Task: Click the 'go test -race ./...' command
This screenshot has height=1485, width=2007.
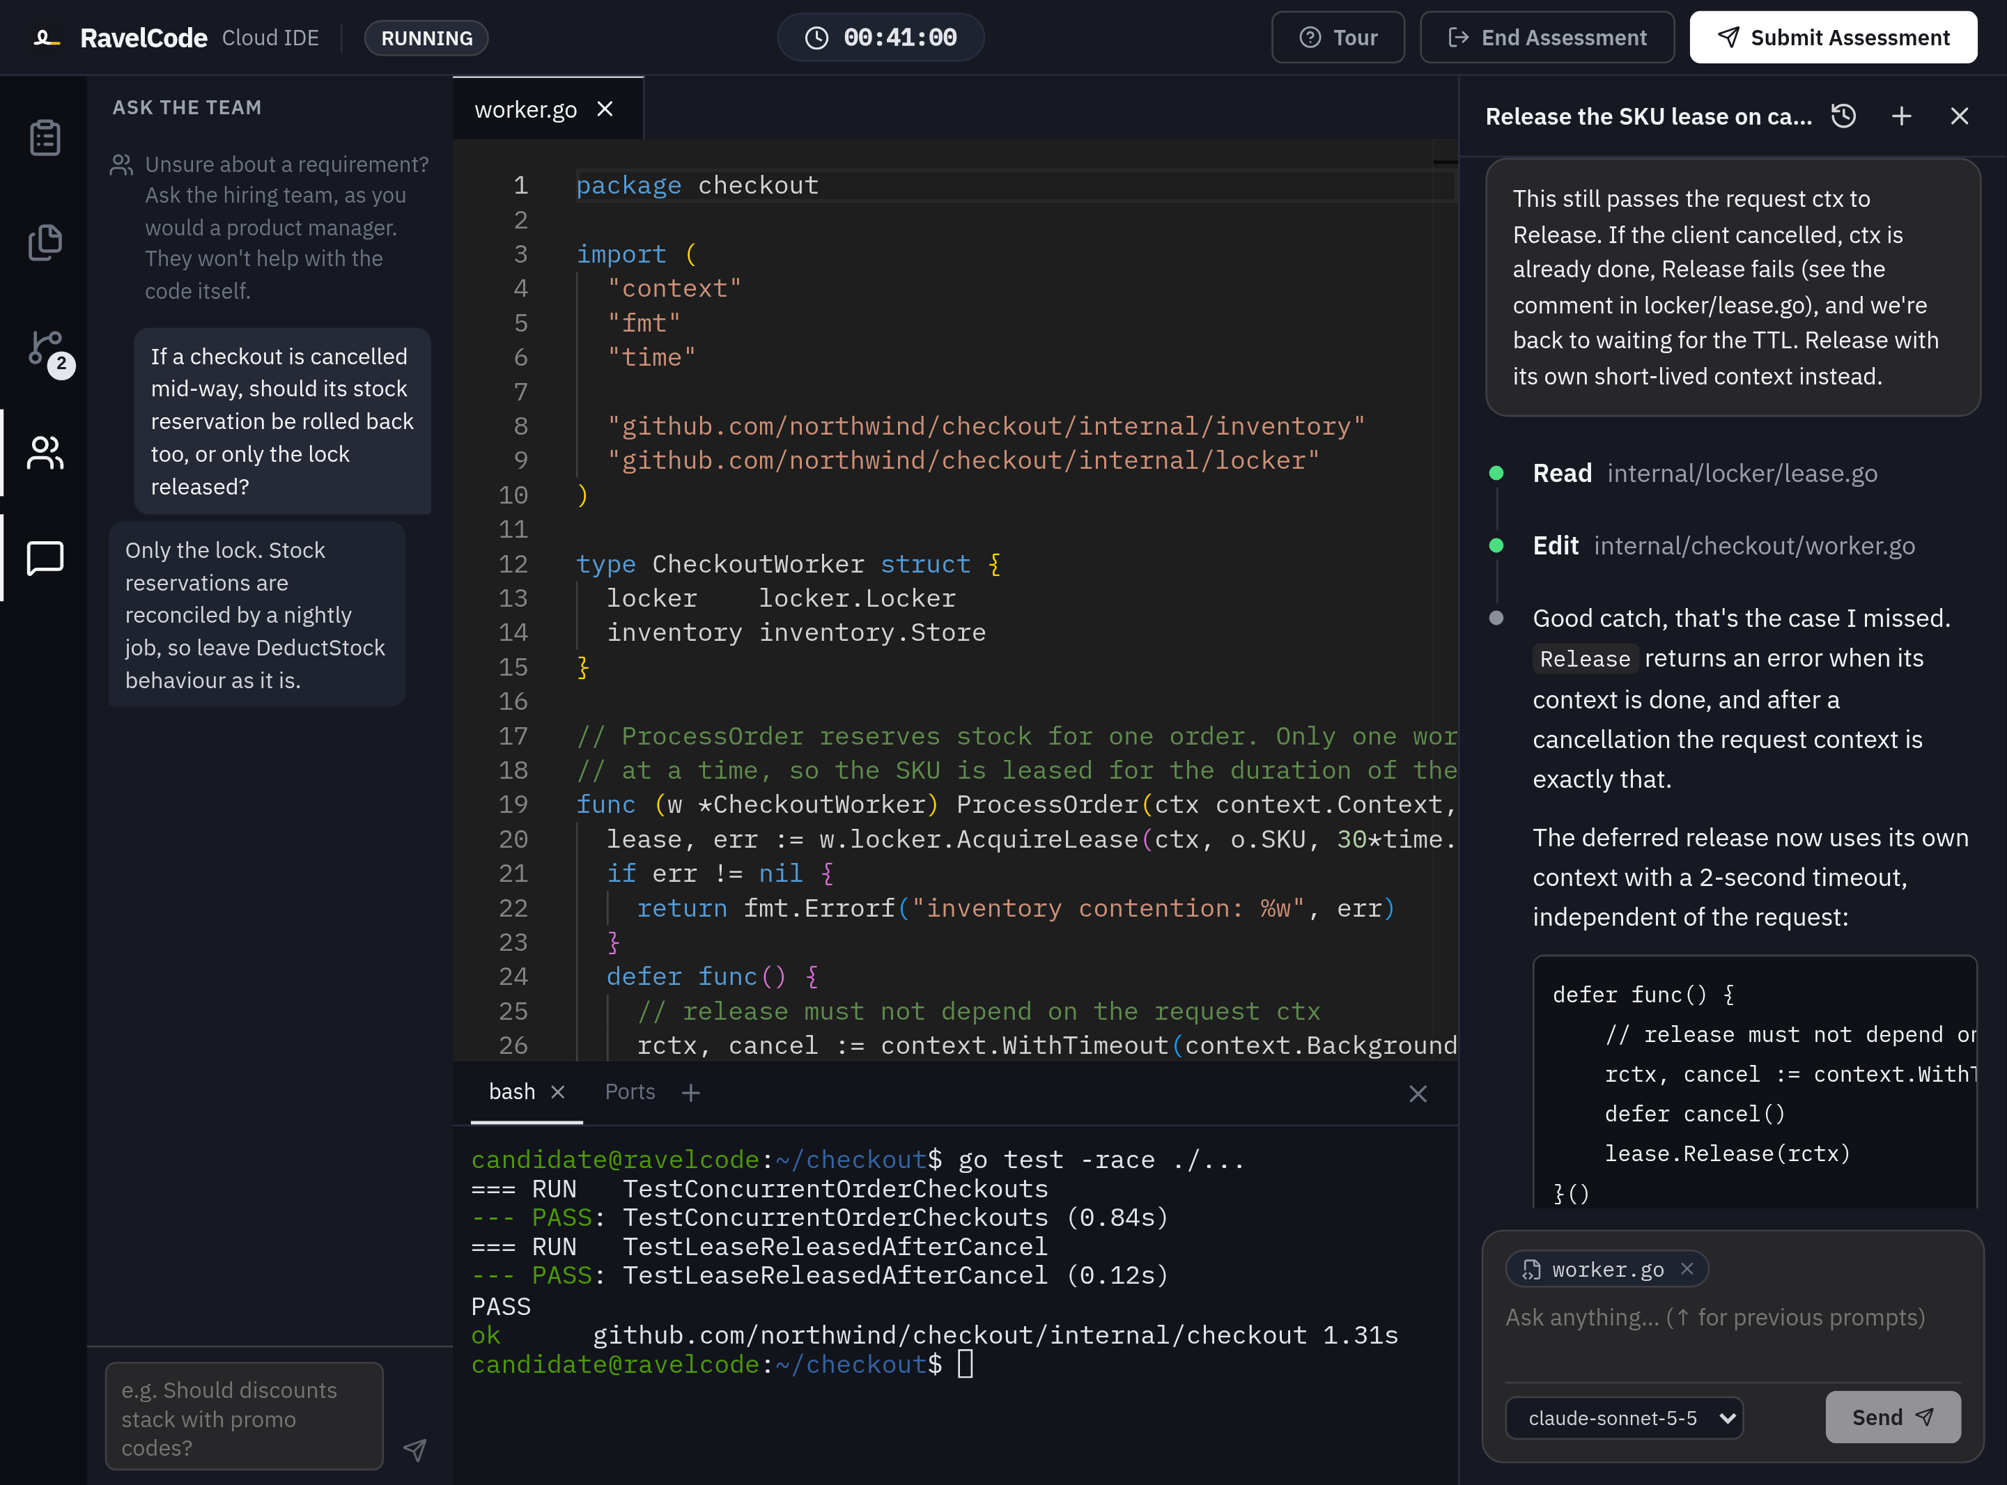Action: pos(1101,1160)
